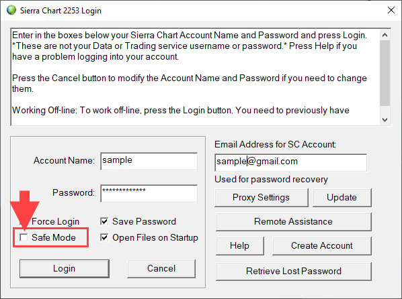Open Proxy Settings
The height and width of the screenshot is (299, 402).
(x=262, y=198)
